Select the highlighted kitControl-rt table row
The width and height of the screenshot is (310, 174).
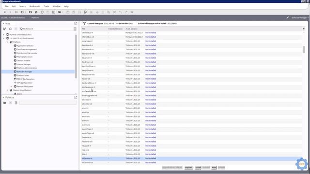coord(192,159)
